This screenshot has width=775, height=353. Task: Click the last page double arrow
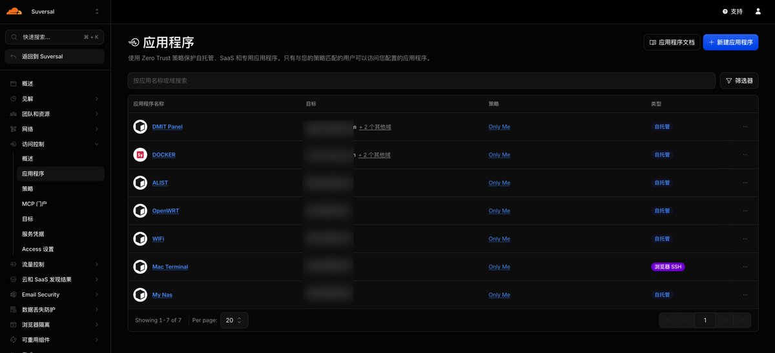[742, 320]
